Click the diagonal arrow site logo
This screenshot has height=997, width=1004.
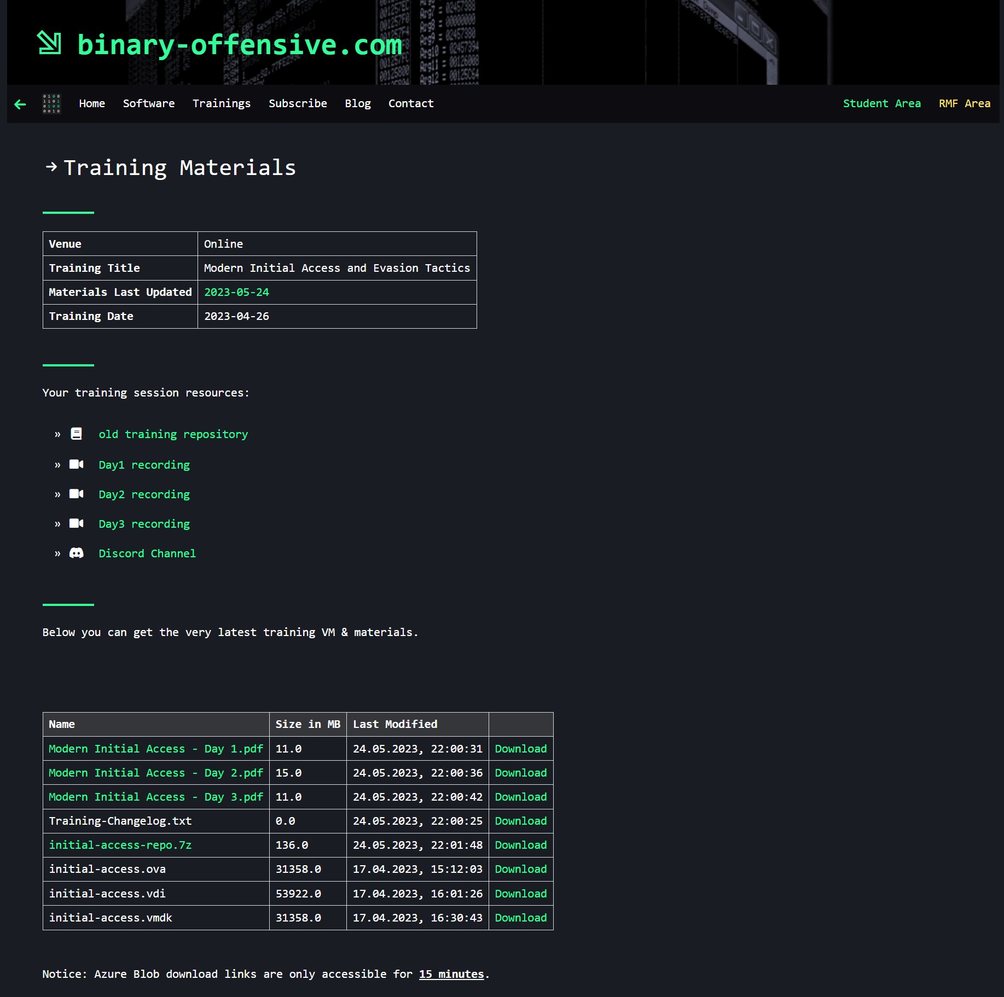point(49,43)
